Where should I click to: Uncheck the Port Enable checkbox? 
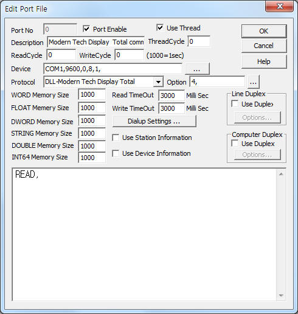(x=86, y=29)
